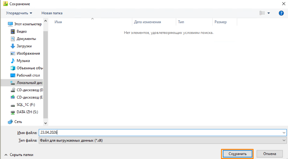The height and width of the screenshot is (159, 288).
Task: Create a folder with Новая папка
Action: 52,13
